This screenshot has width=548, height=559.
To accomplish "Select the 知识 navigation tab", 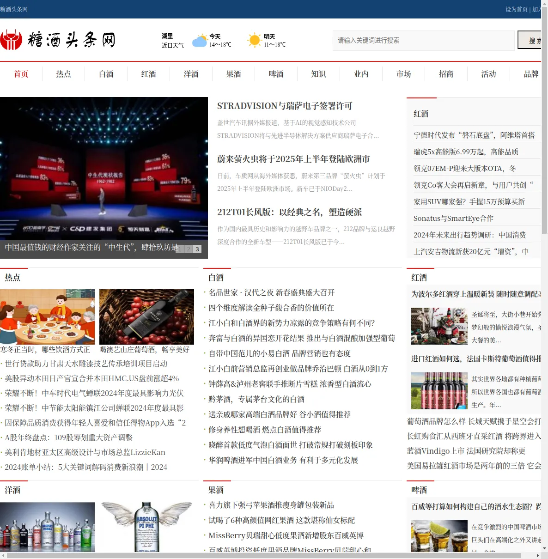I will point(319,74).
